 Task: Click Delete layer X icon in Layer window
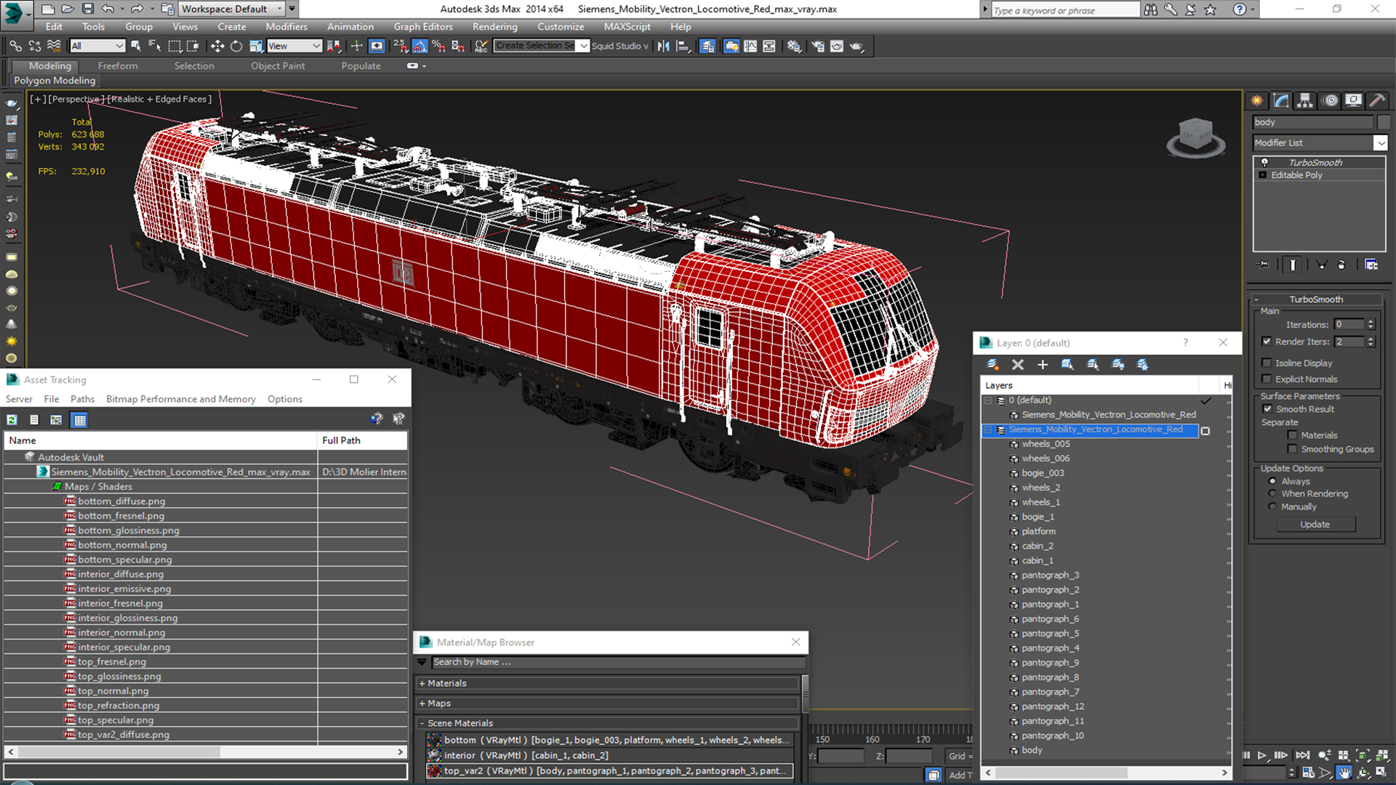1018,364
